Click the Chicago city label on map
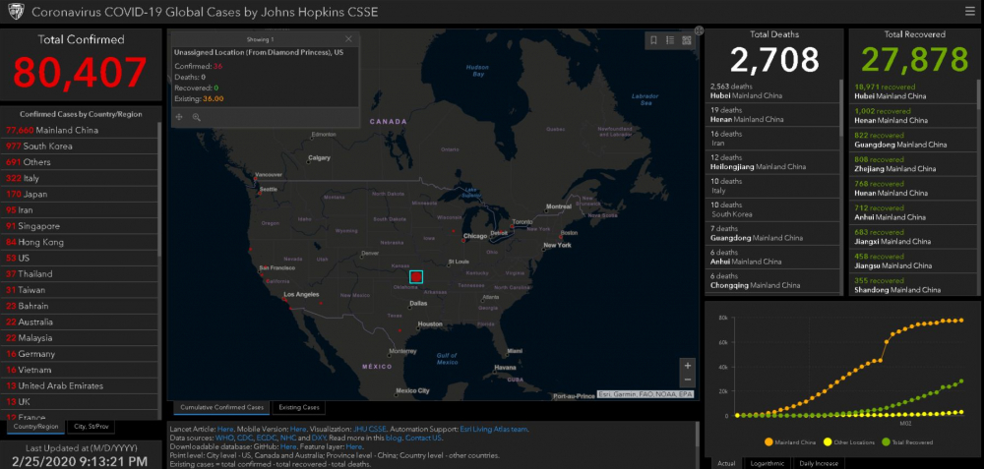 click(475, 236)
